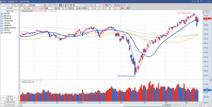
Task: Click the 매수 buy button
Action: [x=123, y=8]
